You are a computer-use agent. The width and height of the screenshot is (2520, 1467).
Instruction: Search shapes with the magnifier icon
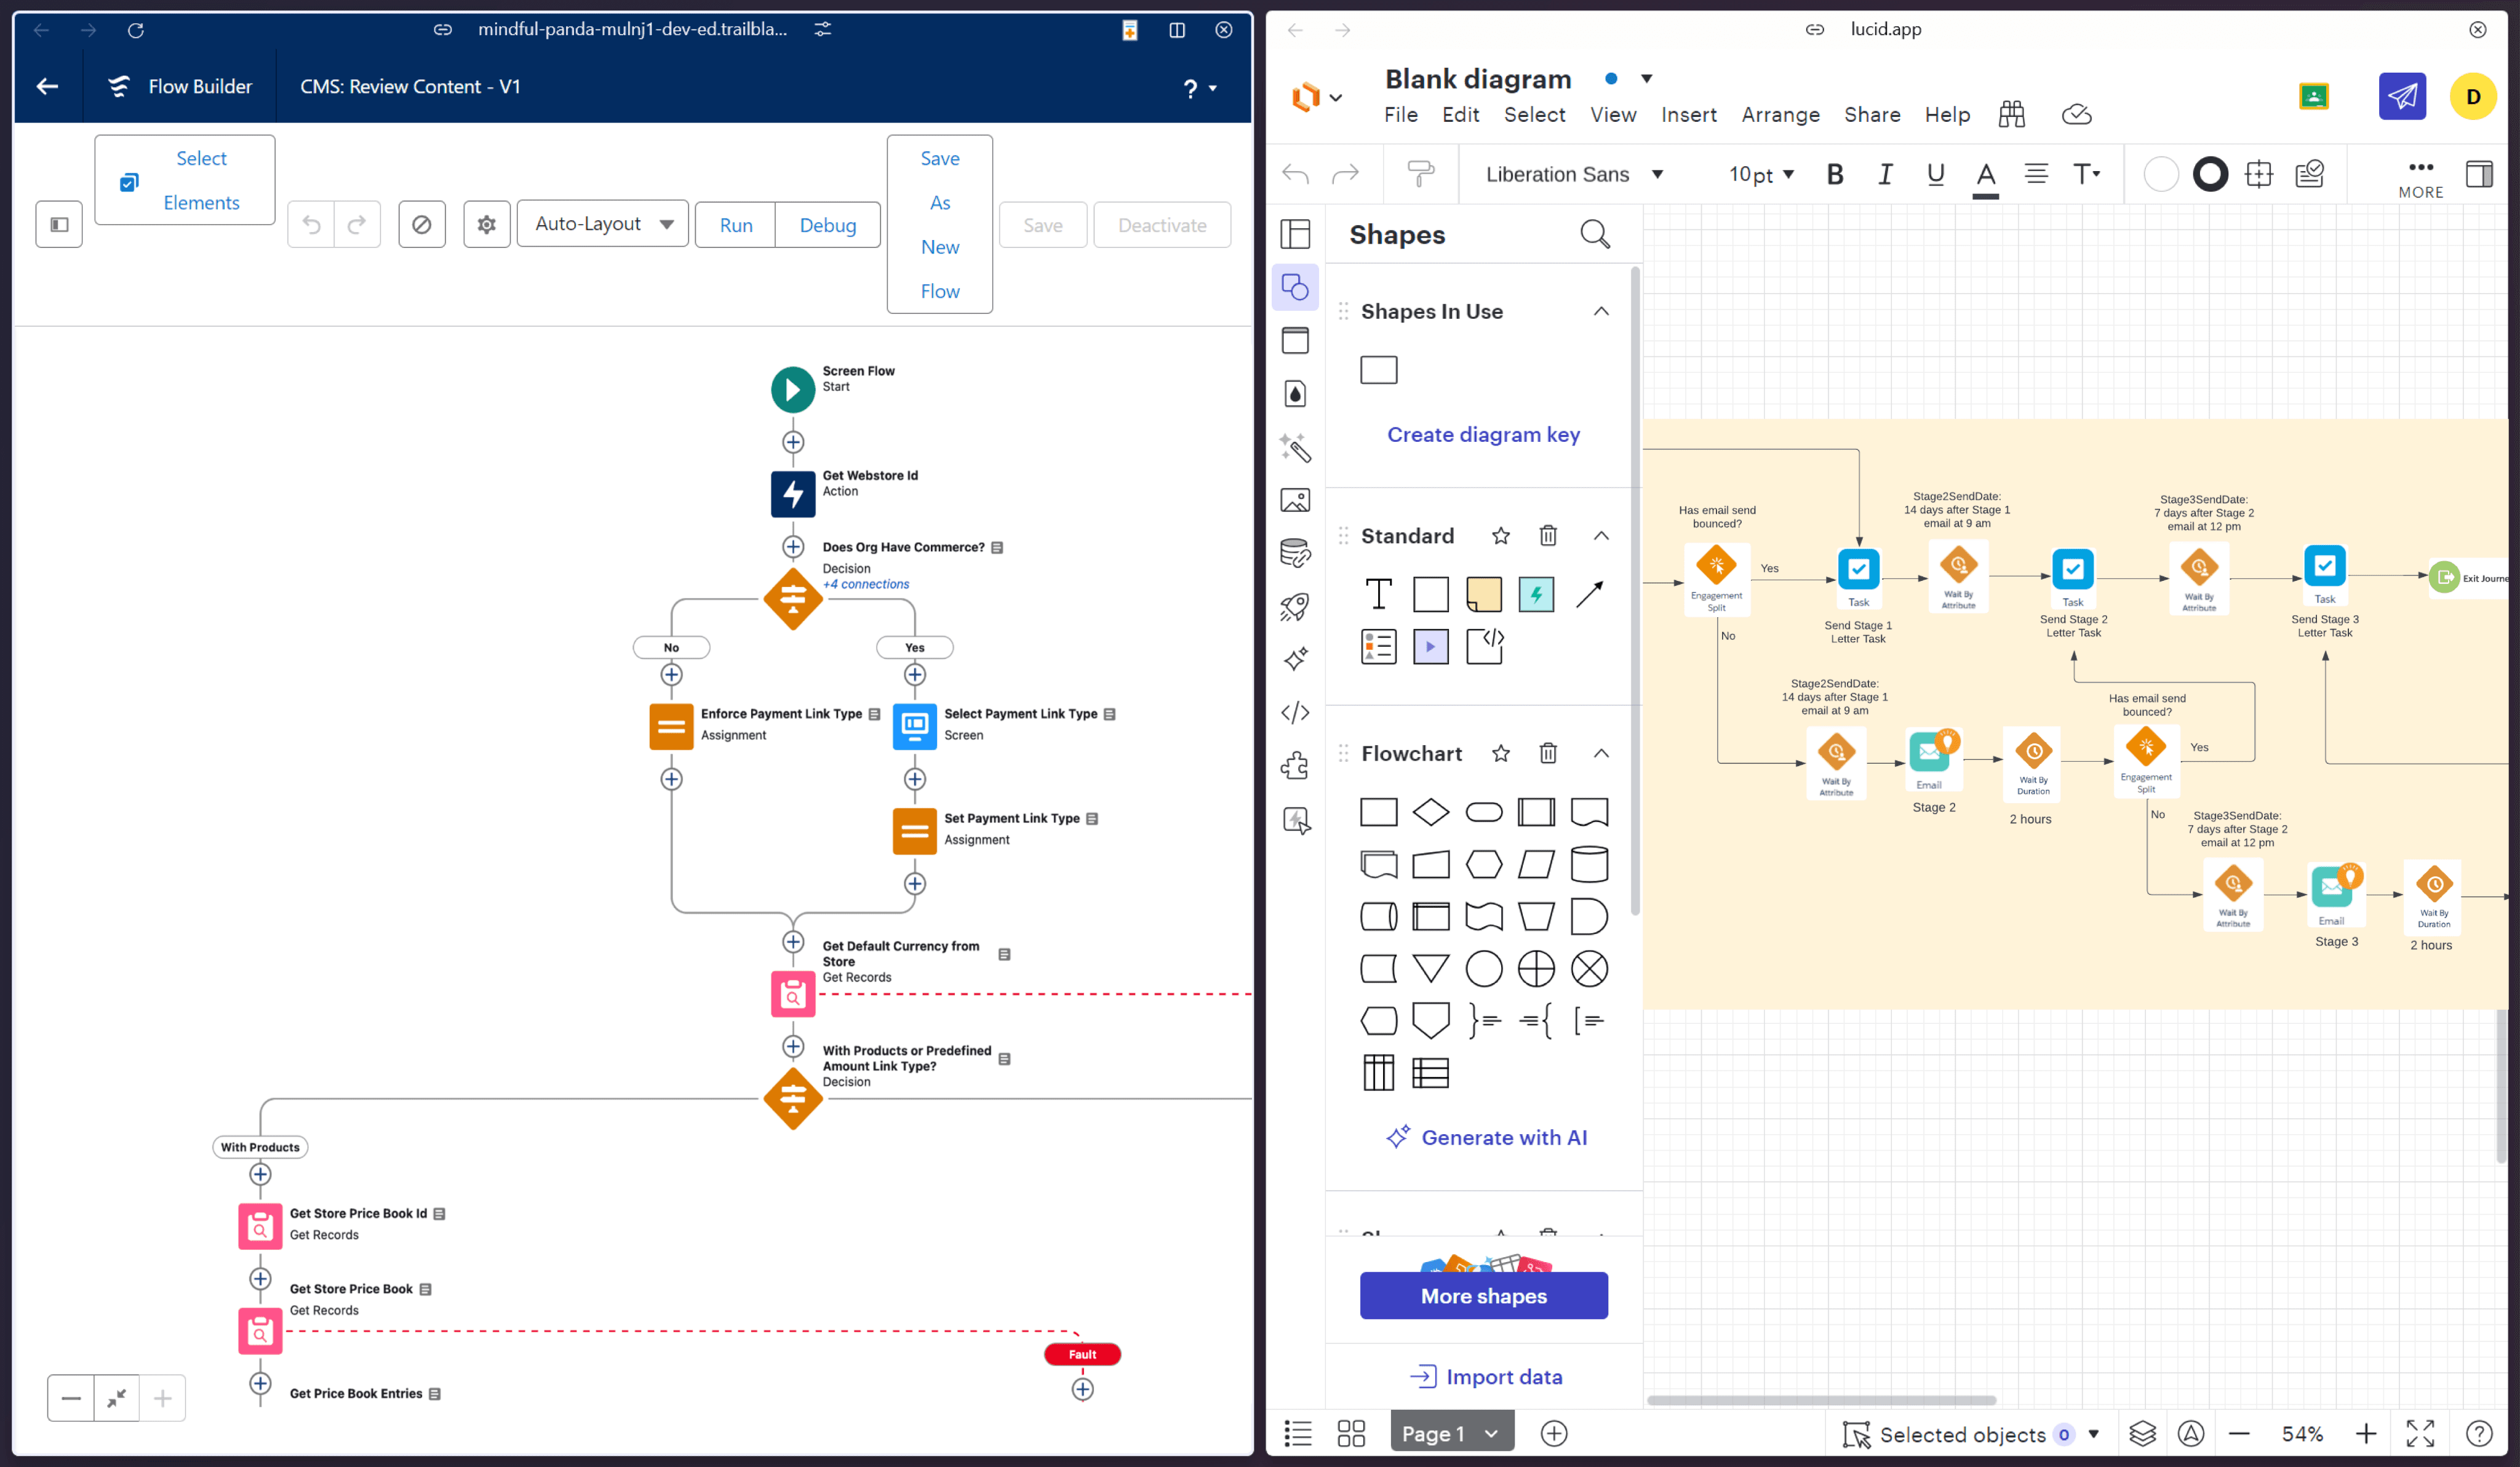tap(1595, 235)
